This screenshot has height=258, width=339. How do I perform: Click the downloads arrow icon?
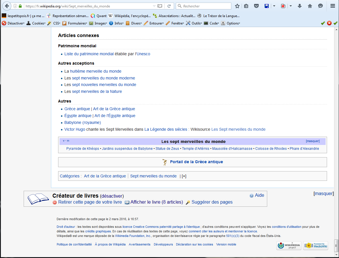[300, 6]
